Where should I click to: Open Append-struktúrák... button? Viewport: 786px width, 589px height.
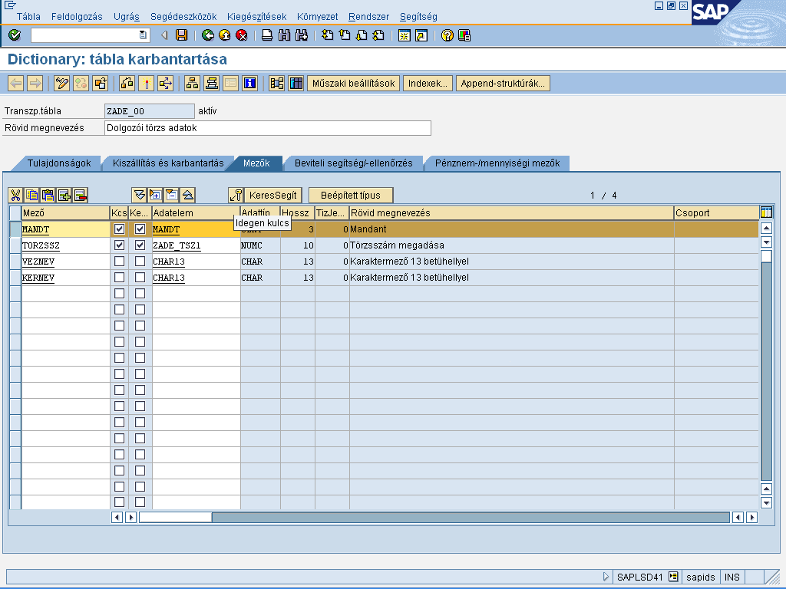point(503,83)
